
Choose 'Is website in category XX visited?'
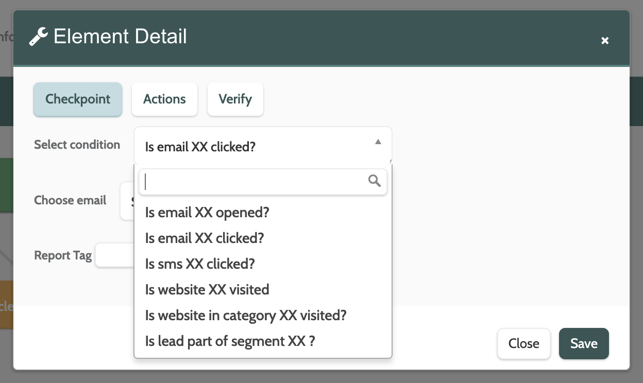point(246,315)
